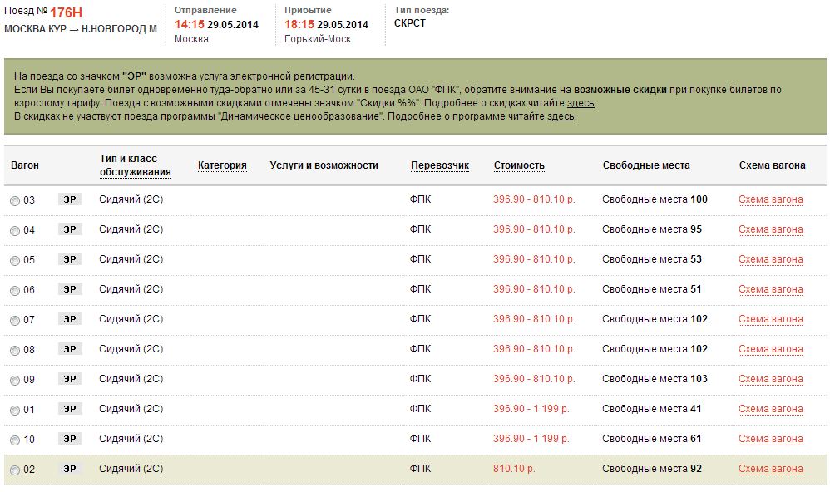
Task: Choose wagon 05 radio button
Action: [15, 260]
